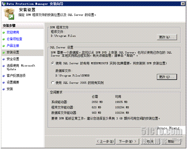Click the 必需 column header
The image size is (187, 149).
(95, 97)
